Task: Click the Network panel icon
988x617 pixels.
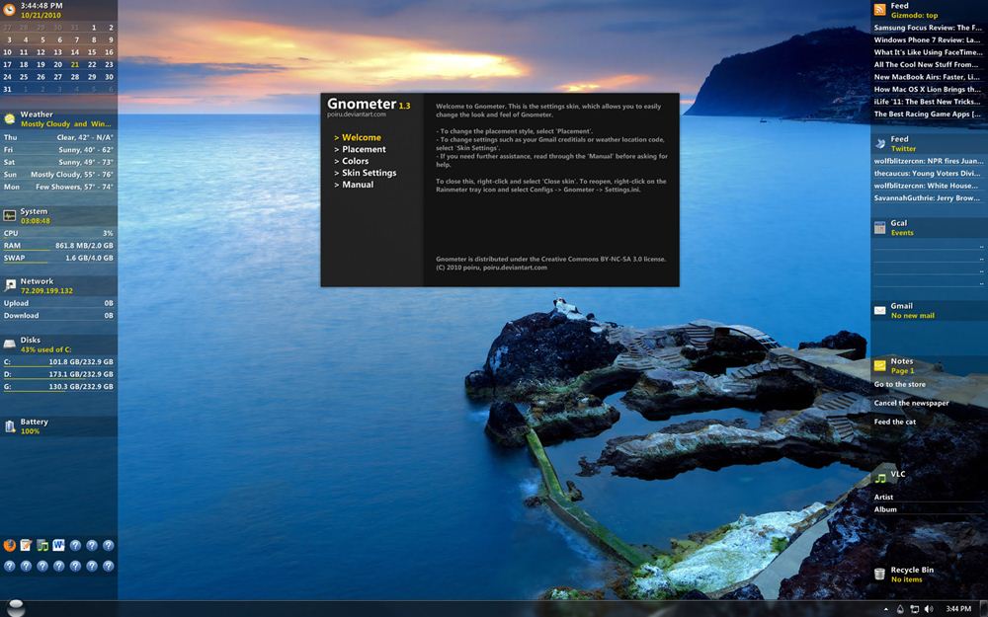Action: [9, 283]
